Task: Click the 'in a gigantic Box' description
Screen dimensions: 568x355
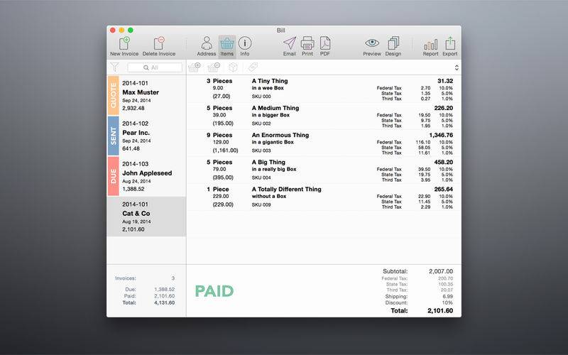Action: coord(273,142)
